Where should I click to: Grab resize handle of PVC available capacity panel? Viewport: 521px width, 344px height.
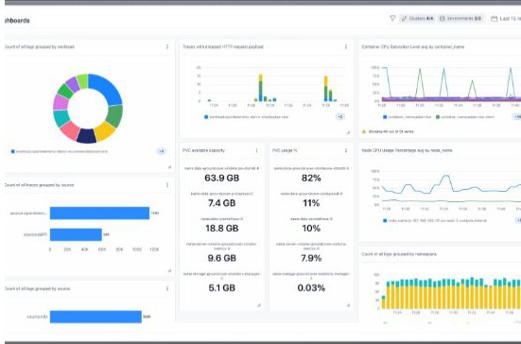pos(259,305)
